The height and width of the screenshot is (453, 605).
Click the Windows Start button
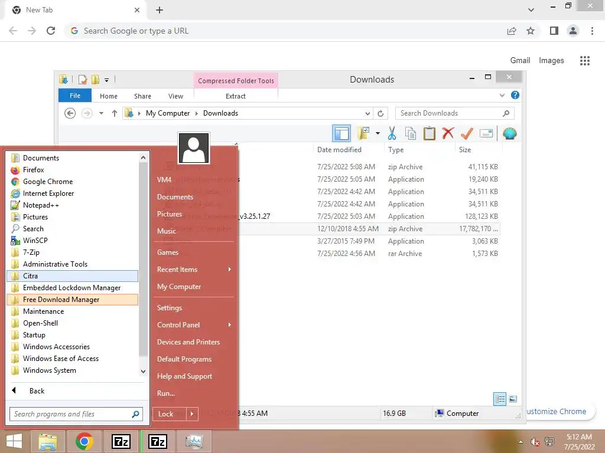click(x=14, y=441)
